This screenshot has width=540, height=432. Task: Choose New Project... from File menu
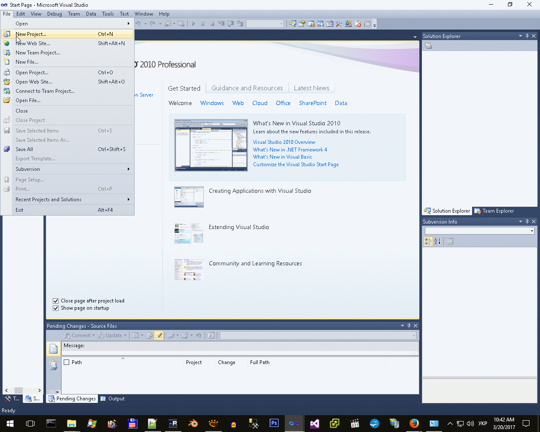pos(67,34)
